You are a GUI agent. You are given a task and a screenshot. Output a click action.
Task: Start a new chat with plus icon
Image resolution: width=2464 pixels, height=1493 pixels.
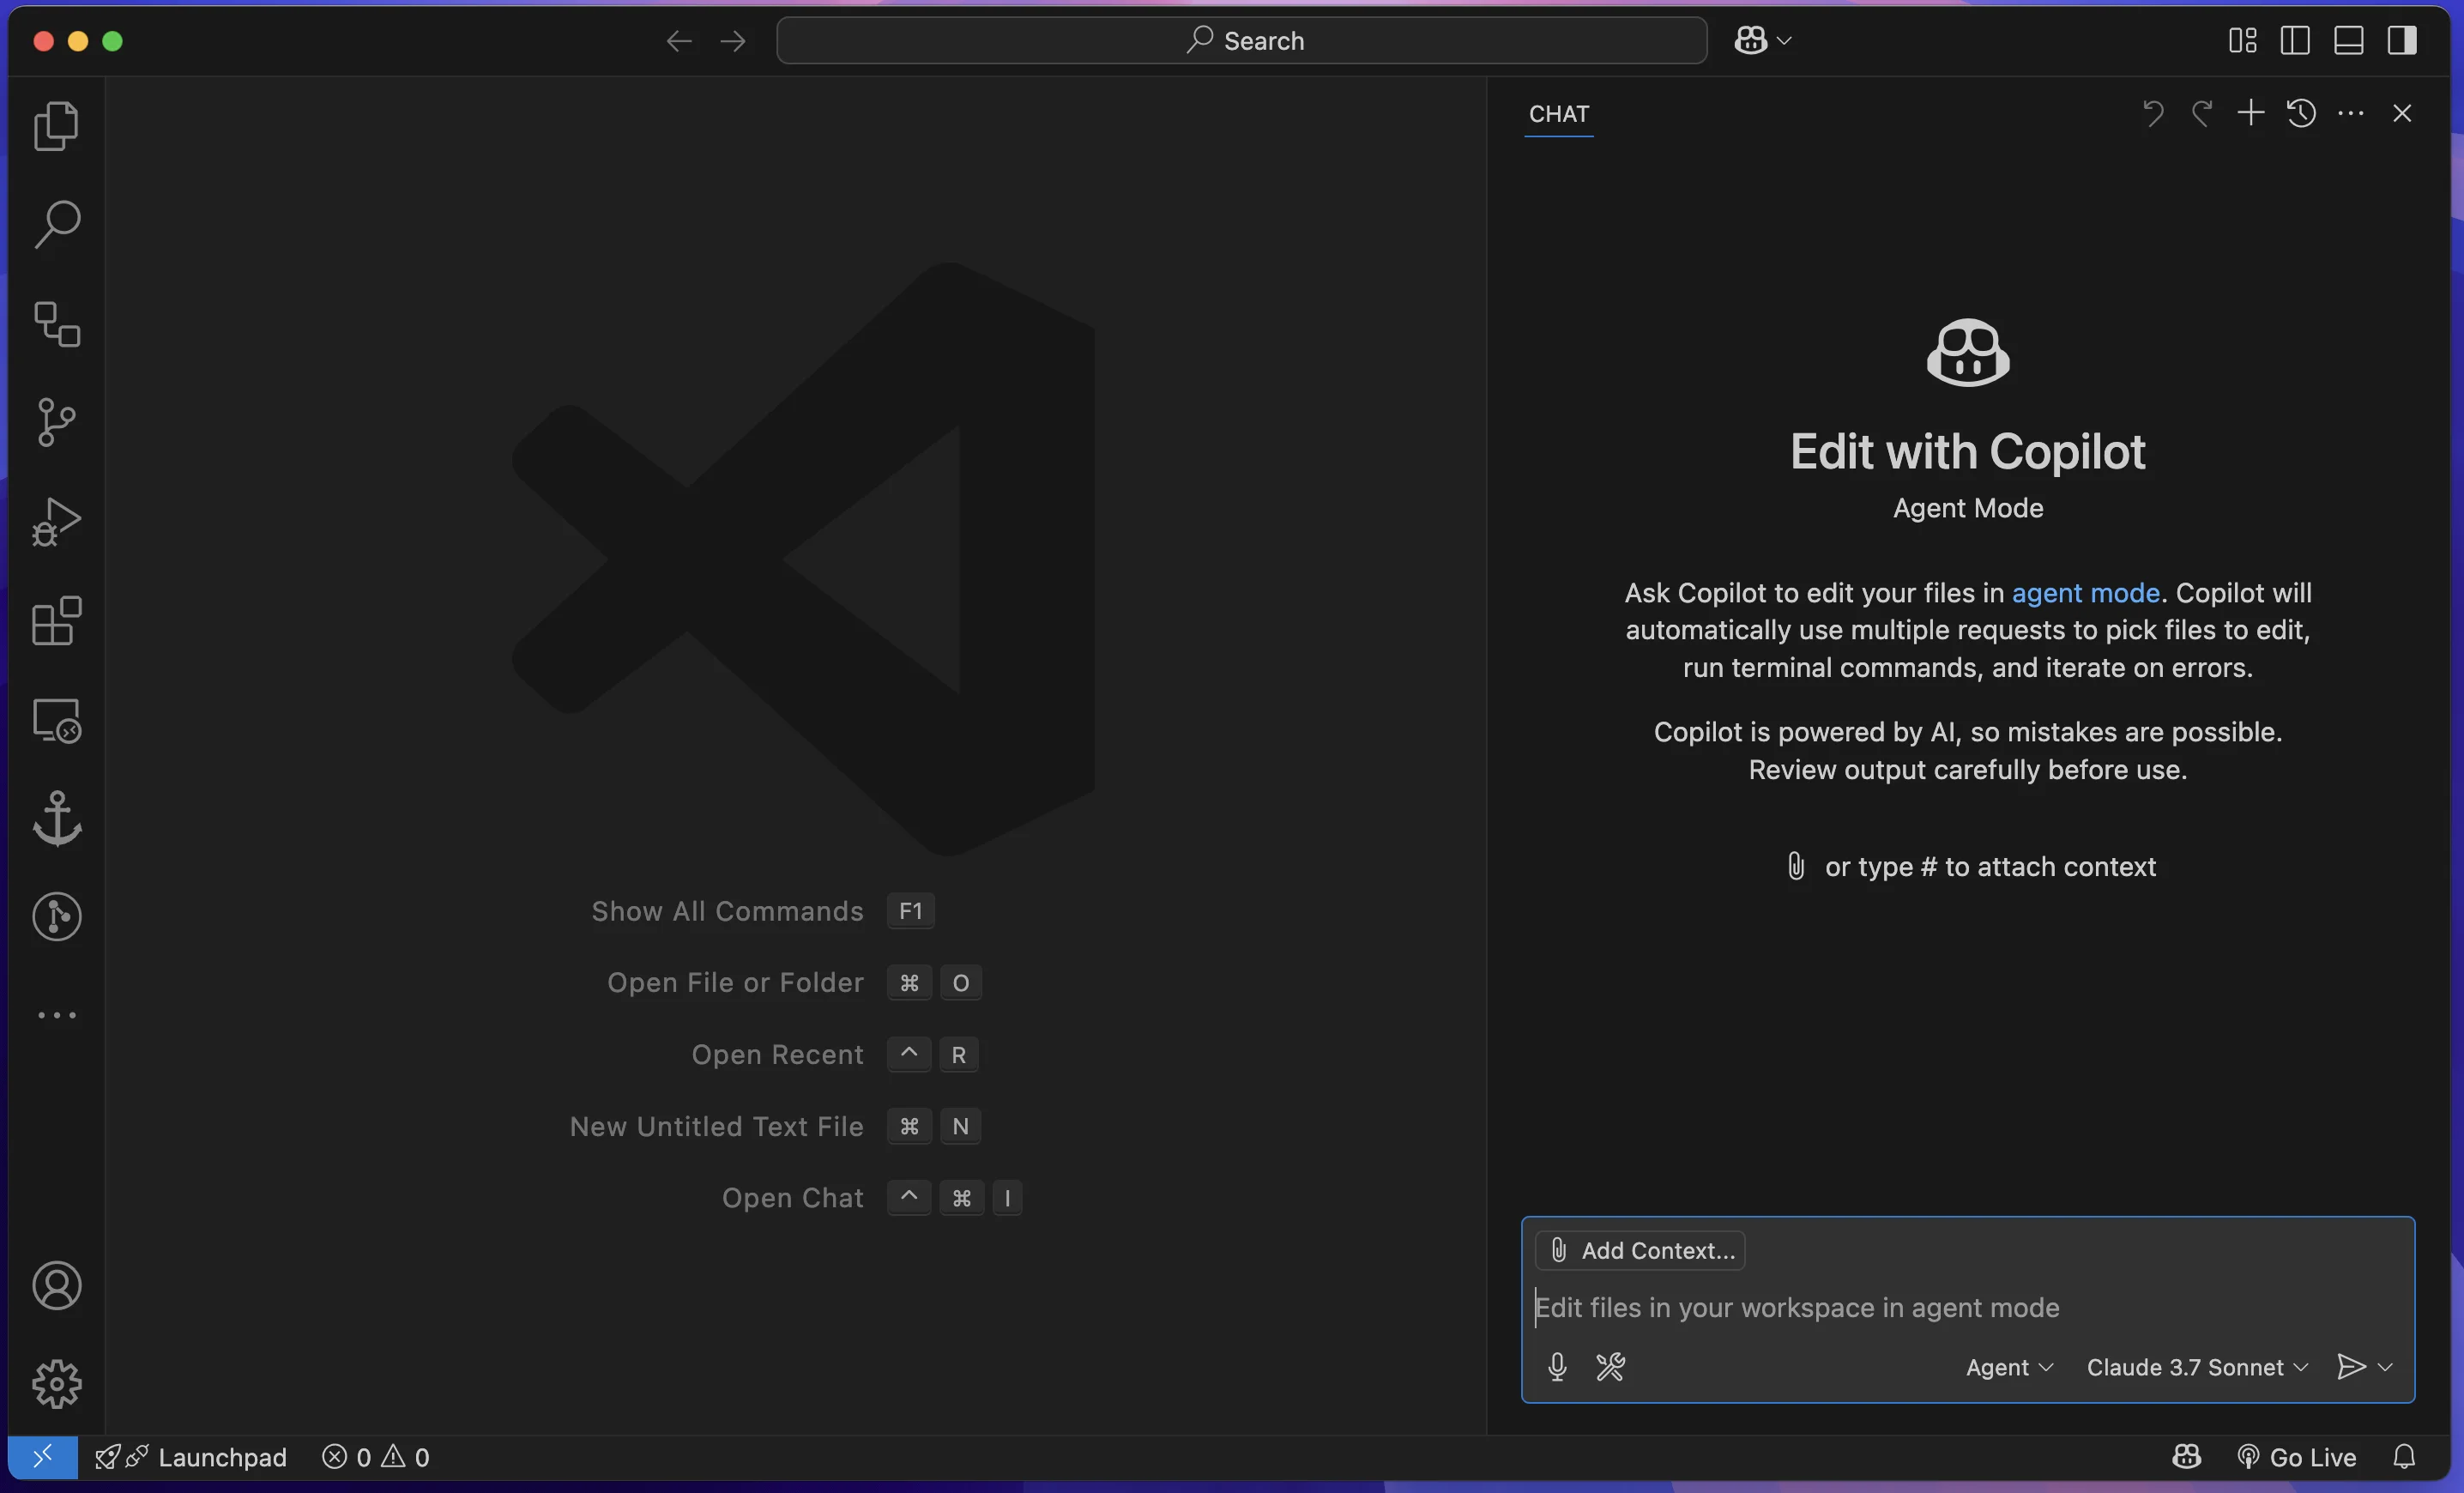2251,113
